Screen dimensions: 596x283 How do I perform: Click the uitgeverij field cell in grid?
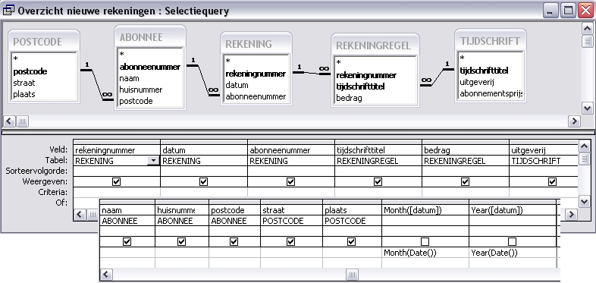pyautogui.click(x=544, y=150)
